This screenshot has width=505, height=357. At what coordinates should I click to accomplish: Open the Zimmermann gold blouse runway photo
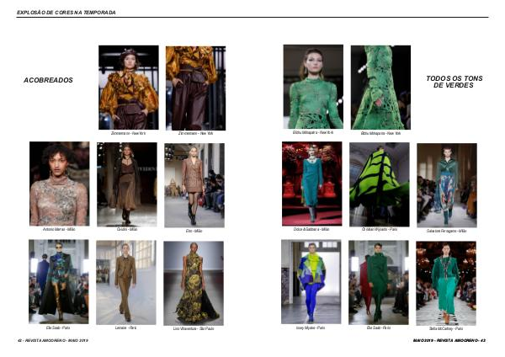tap(128, 87)
